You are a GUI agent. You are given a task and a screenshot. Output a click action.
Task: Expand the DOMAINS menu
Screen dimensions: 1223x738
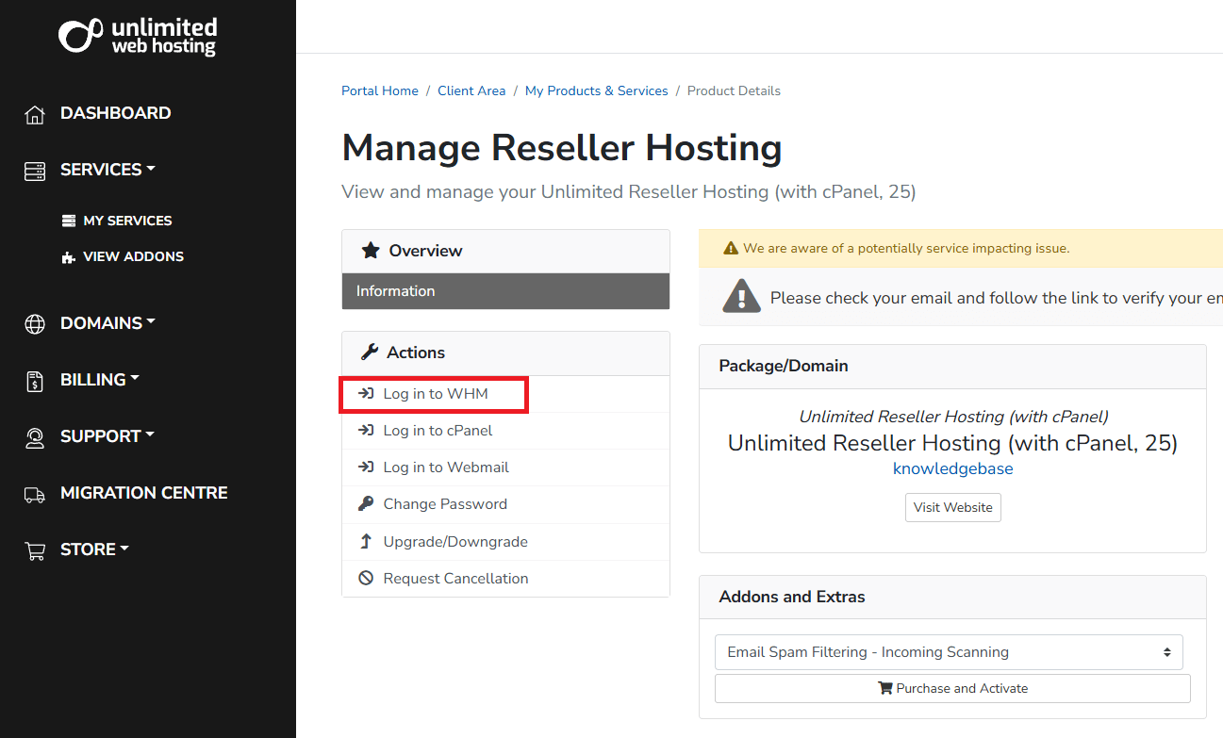click(x=107, y=322)
